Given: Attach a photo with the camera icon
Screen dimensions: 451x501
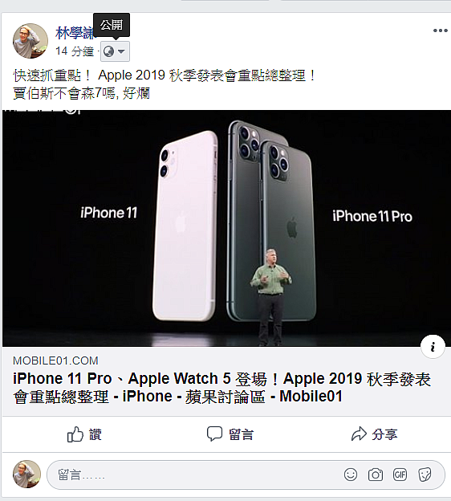Looking at the screenshot, I should click(x=376, y=475).
